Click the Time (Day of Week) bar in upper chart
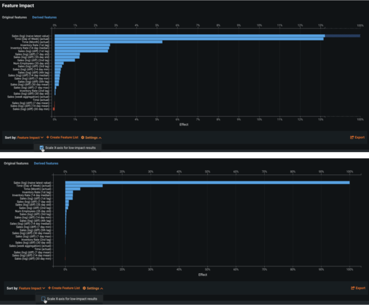This screenshot has height=305, width=369. (x=188, y=38)
